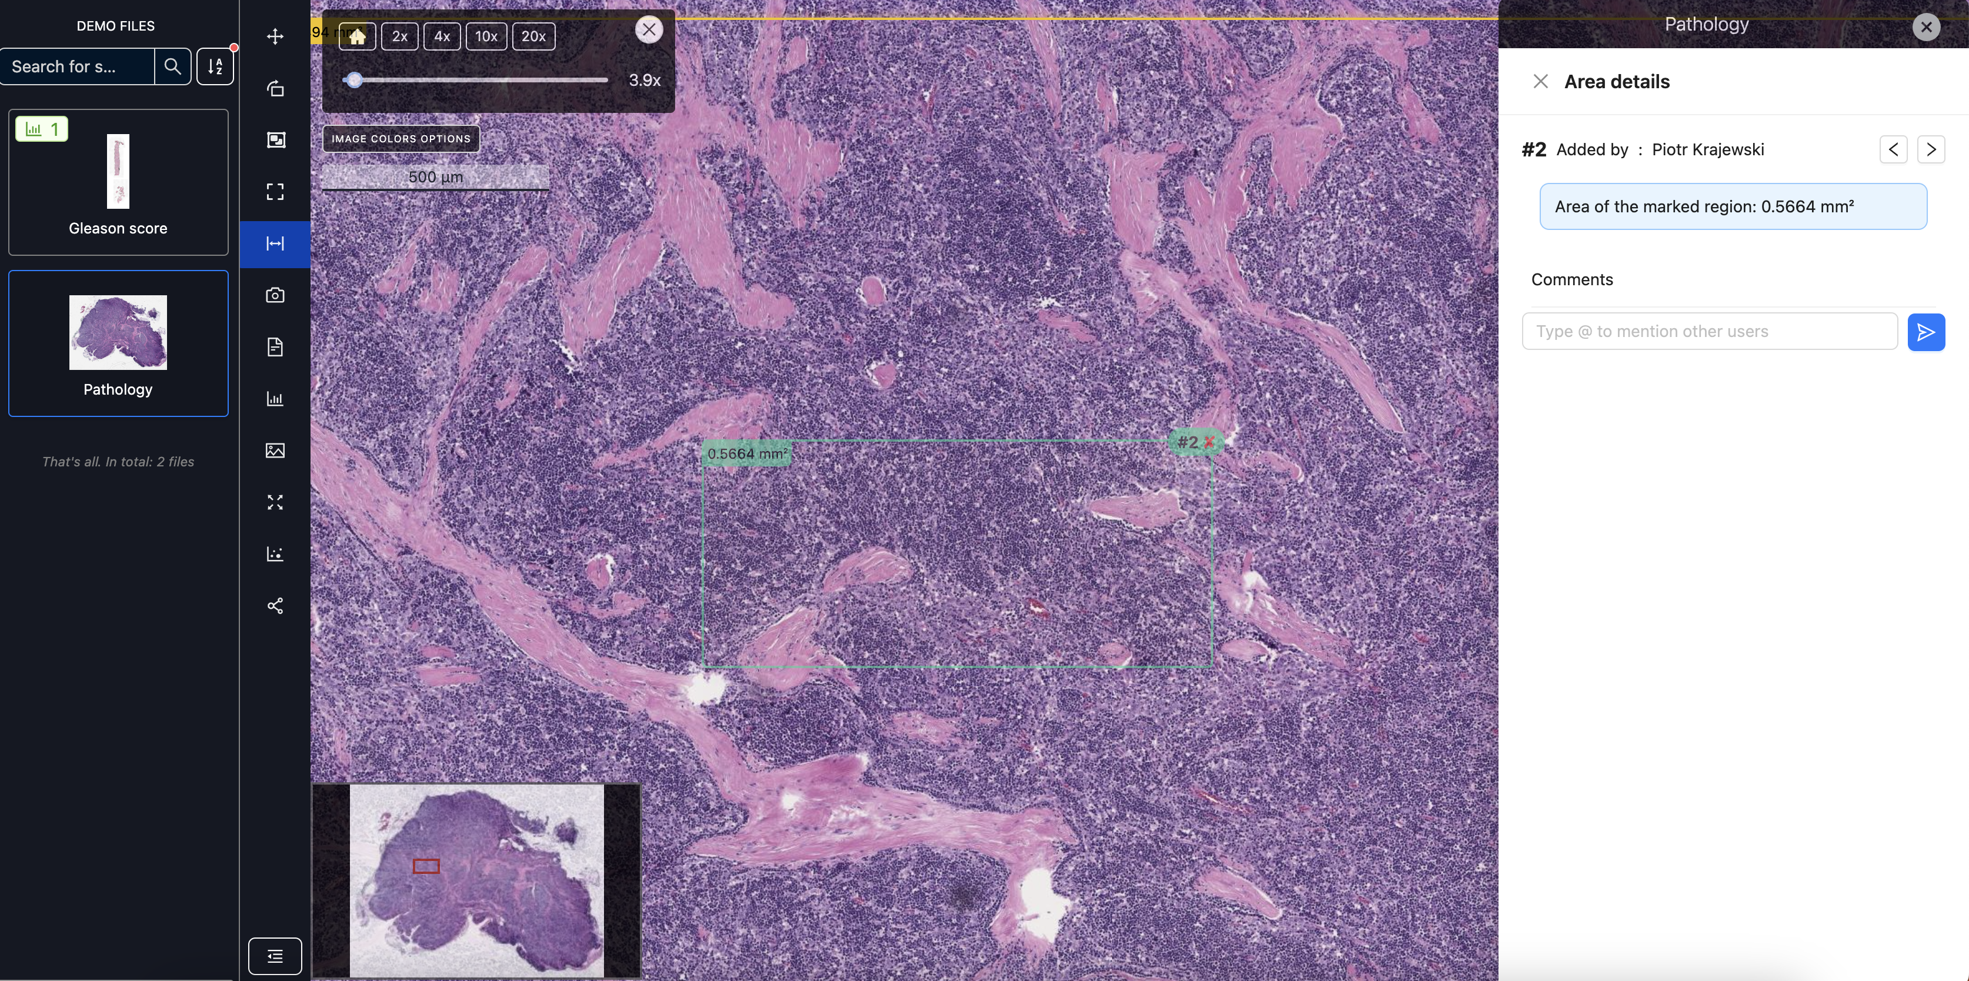Select the measurement ruler tool

(x=275, y=244)
